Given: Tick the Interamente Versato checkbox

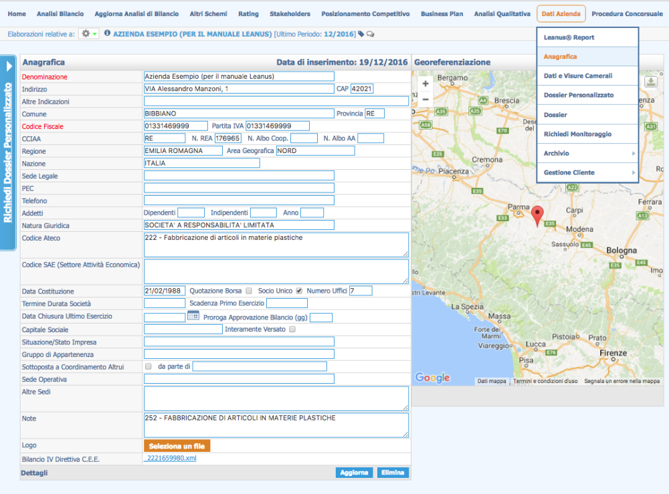Looking at the screenshot, I should pos(292,329).
